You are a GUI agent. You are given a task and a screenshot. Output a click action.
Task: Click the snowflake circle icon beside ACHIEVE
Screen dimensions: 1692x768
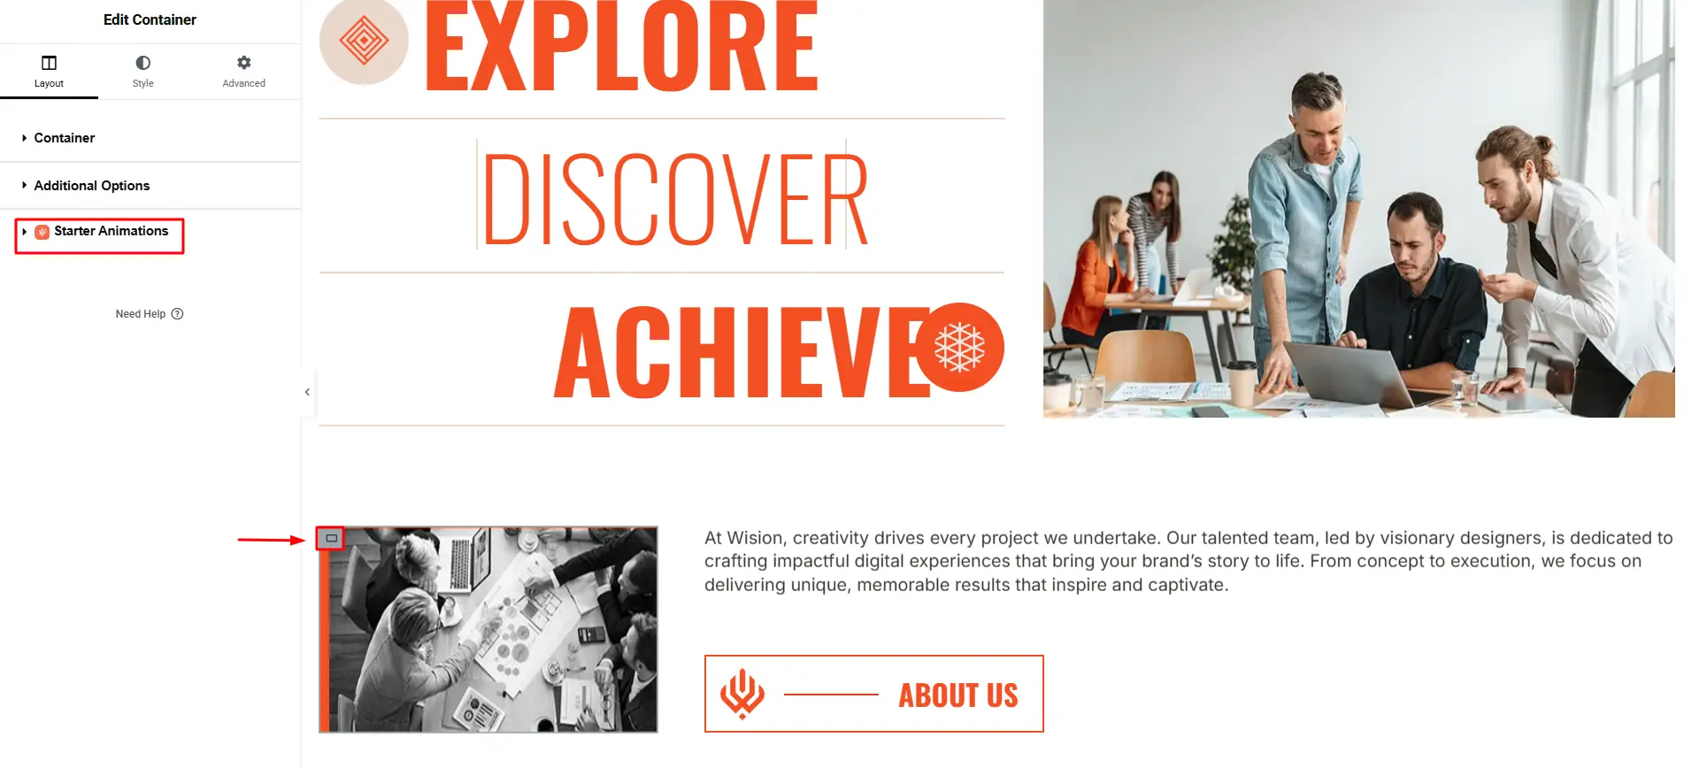(959, 347)
